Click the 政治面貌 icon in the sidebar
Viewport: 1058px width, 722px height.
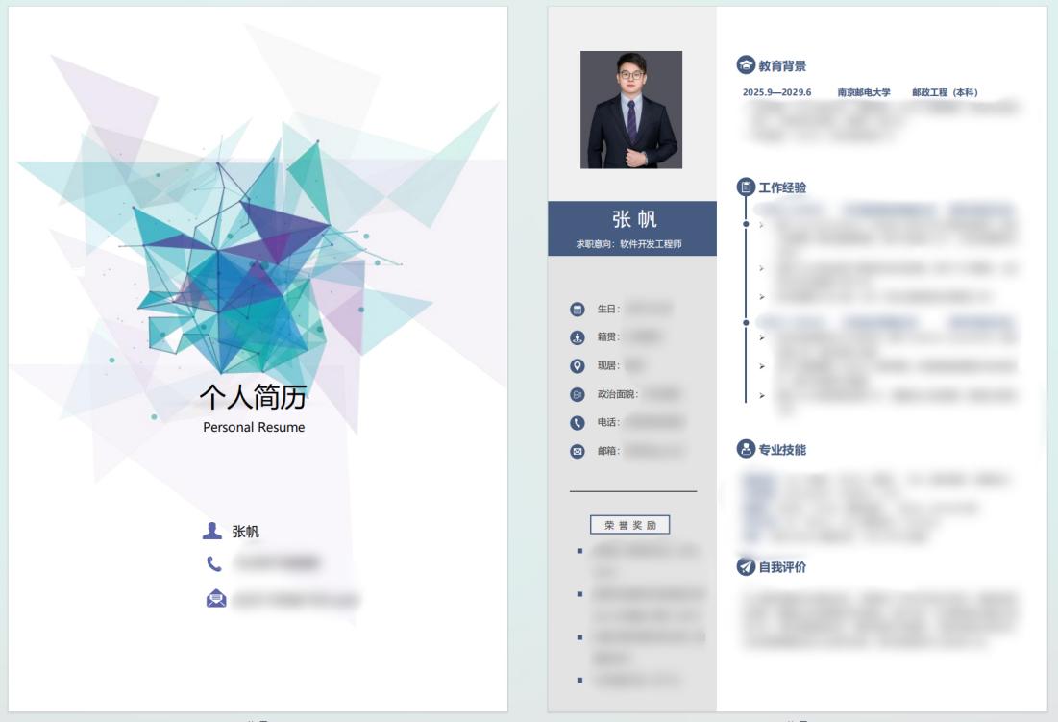(x=577, y=394)
